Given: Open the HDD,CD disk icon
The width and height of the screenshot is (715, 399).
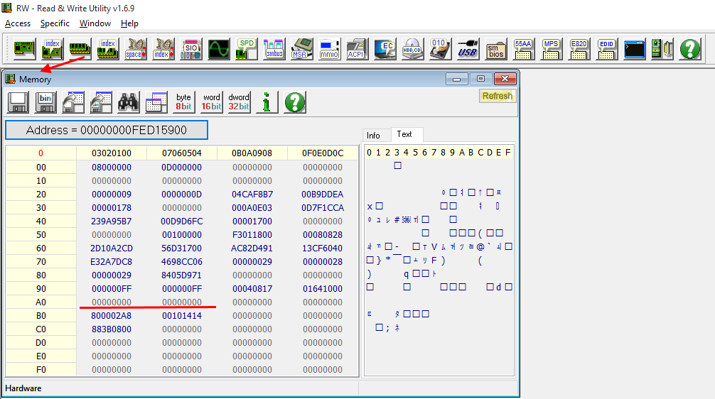Looking at the screenshot, I should click(412, 49).
